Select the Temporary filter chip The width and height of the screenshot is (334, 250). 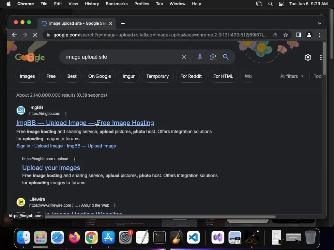[158, 76]
